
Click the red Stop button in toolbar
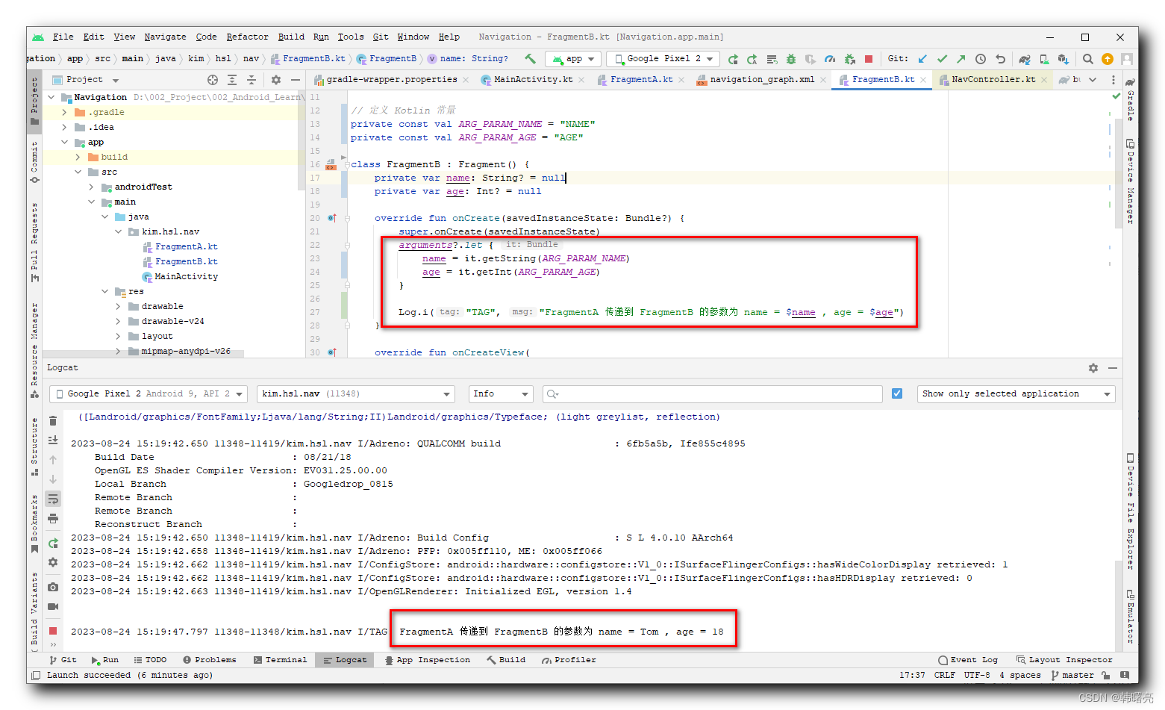click(x=869, y=59)
